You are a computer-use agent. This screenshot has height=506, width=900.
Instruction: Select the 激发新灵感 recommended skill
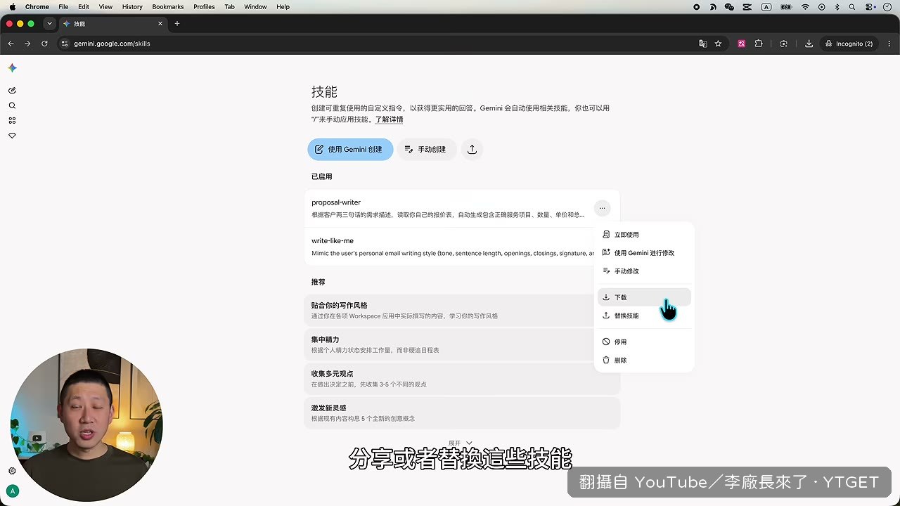462,413
